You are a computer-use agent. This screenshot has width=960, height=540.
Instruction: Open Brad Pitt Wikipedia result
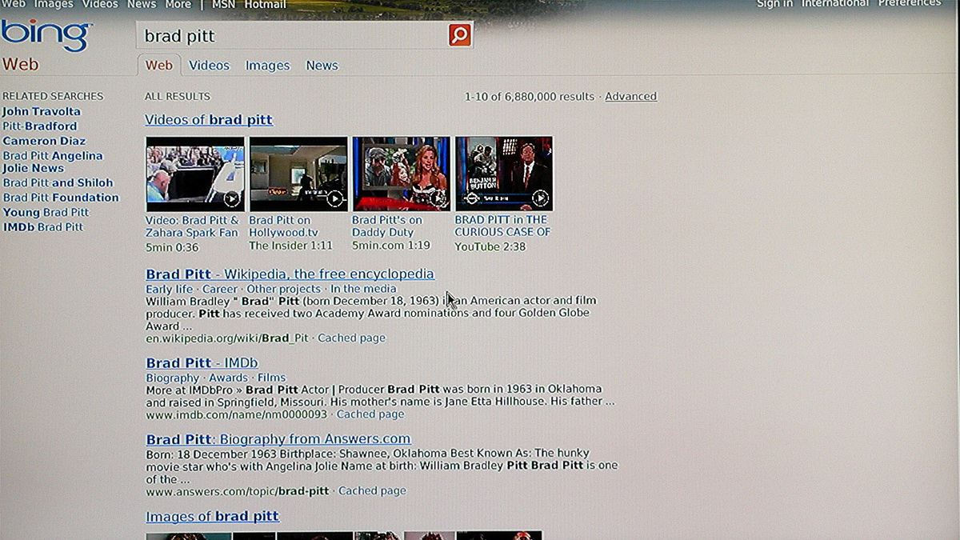[x=290, y=274]
